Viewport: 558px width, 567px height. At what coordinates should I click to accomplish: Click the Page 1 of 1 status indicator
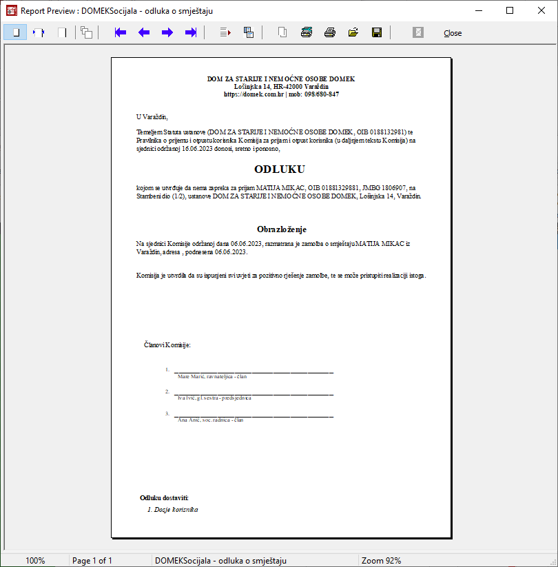[x=92, y=560]
